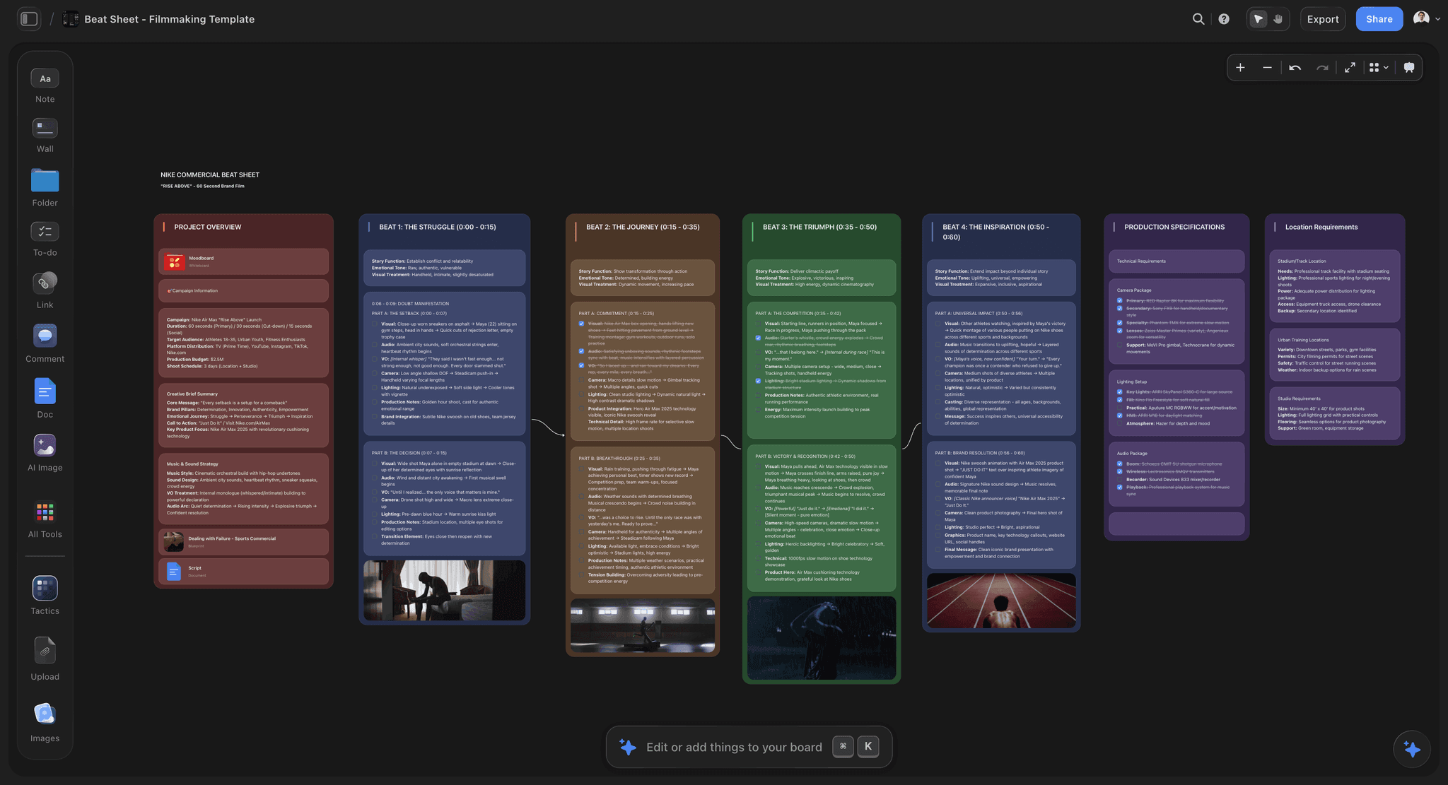1448x785 pixels.
Task: Select 'BEAT 1: THE STRUGGLE (0:00 - 0:15)' heading
Action: click(x=438, y=227)
